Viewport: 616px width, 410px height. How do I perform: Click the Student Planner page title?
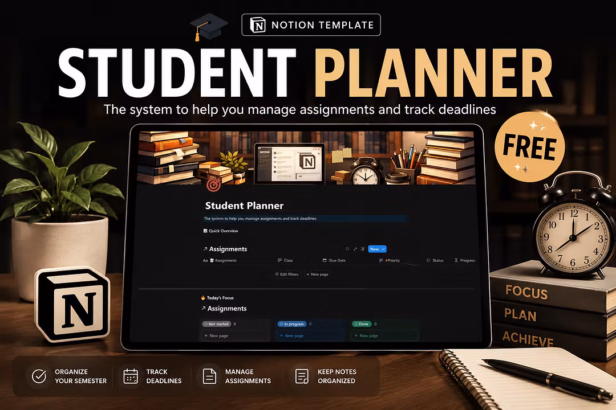[244, 206]
